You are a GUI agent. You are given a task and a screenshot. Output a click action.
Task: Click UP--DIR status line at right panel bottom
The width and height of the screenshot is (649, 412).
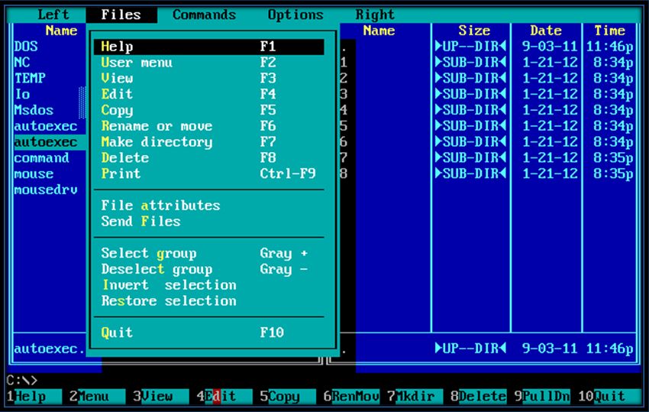pyautogui.click(x=488, y=348)
